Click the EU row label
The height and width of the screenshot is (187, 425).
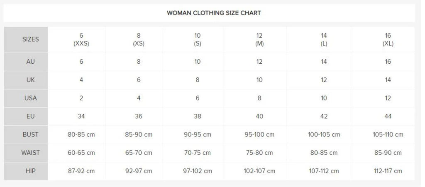[26, 117]
